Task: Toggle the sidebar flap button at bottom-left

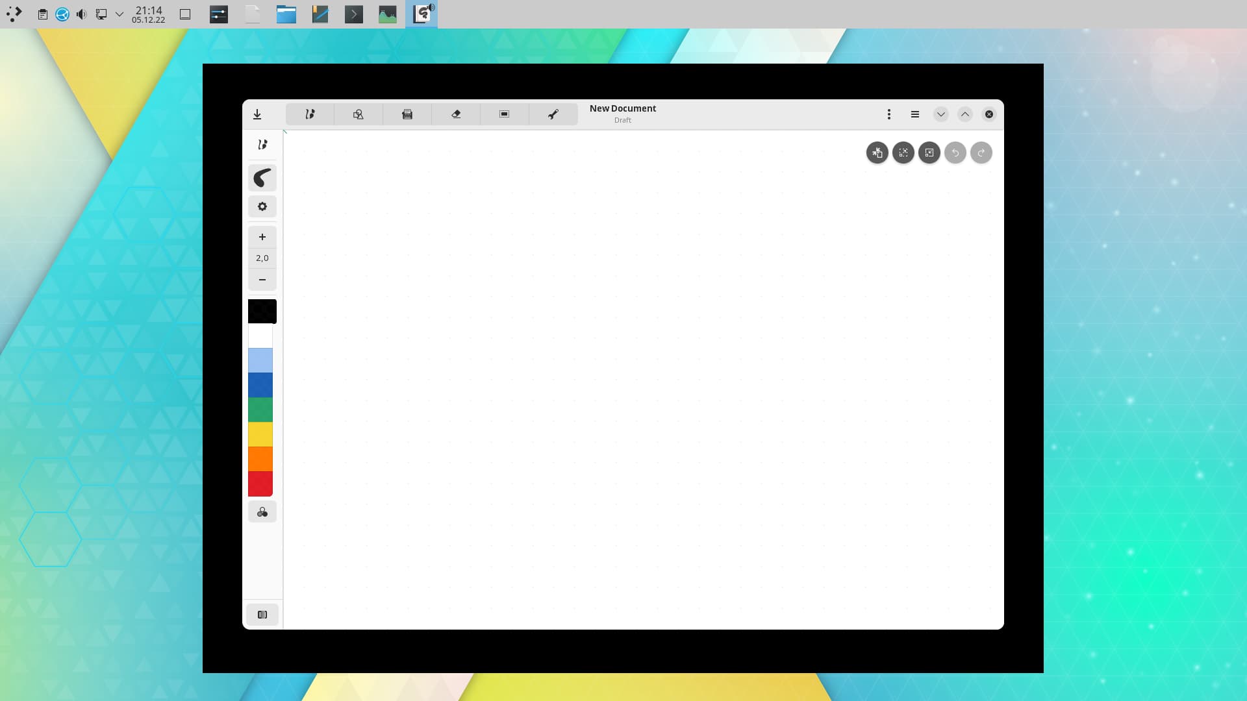Action: click(x=262, y=615)
